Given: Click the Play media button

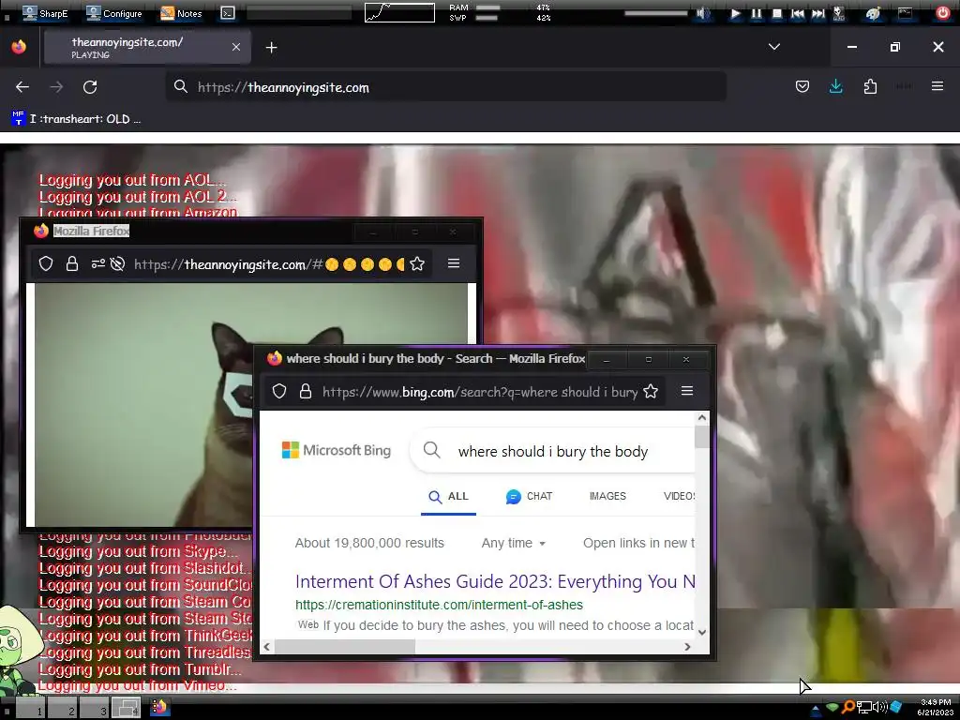Looking at the screenshot, I should click(735, 13).
